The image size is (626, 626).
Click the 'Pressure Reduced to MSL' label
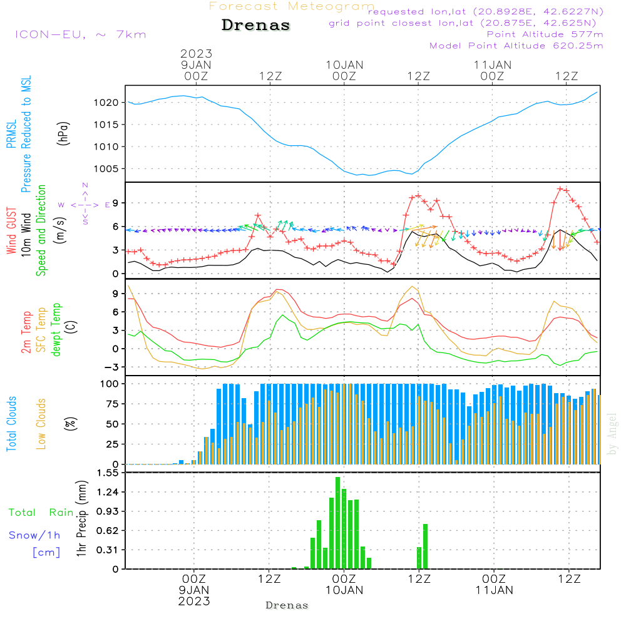(x=26, y=134)
